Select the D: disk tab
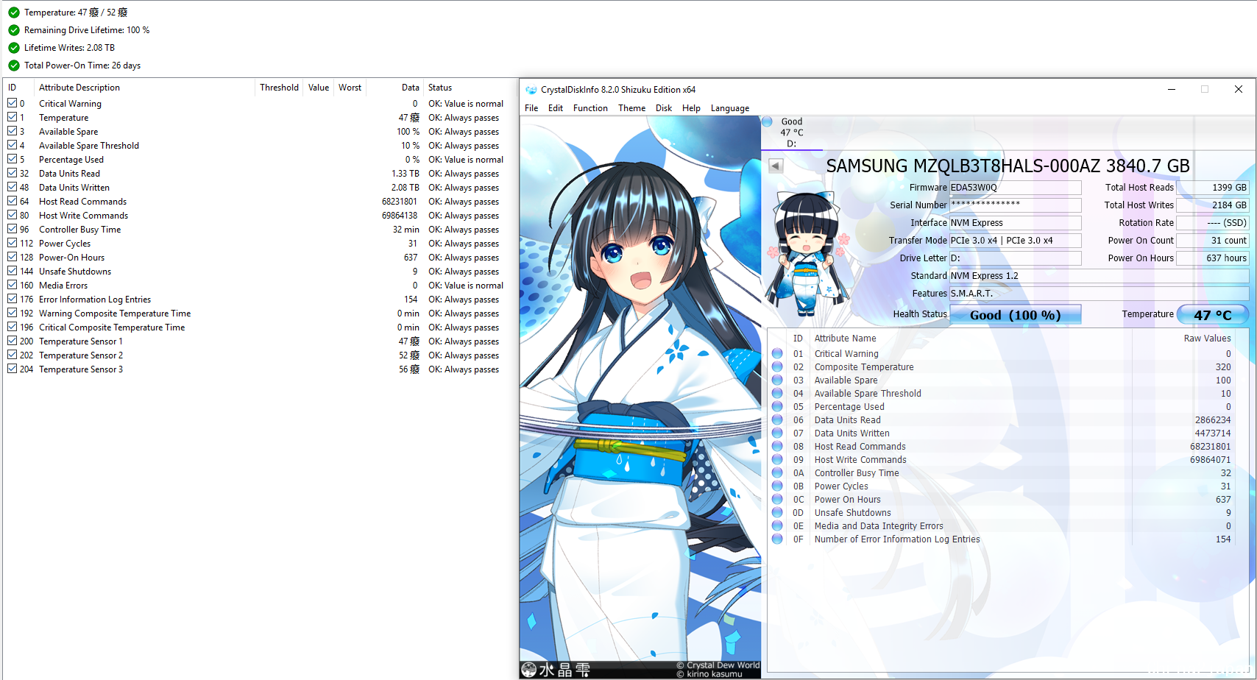The image size is (1257, 680). [x=792, y=133]
